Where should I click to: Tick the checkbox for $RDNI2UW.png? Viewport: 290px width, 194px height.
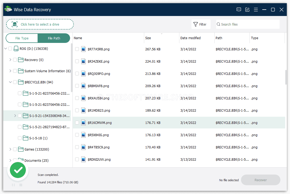77,159
